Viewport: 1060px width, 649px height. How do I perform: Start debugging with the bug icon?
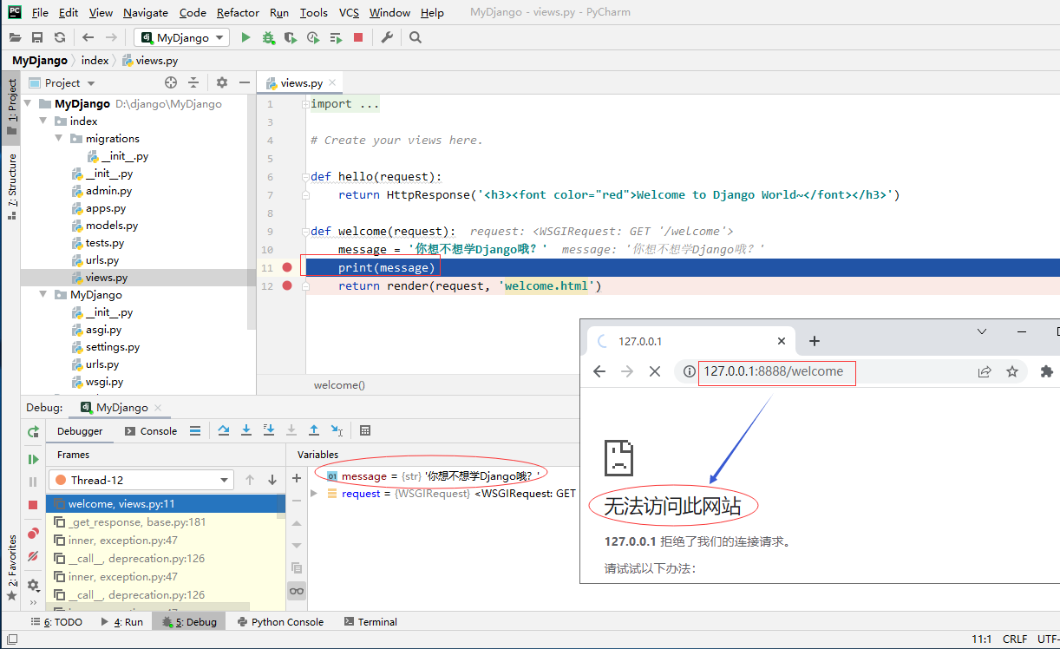coord(268,37)
